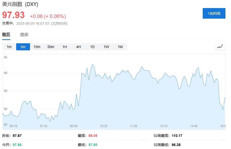This screenshot has width=231, height=149.
Task: Click the chart peak near 10:25
Action: pyautogui.click(x=92, y=64)
